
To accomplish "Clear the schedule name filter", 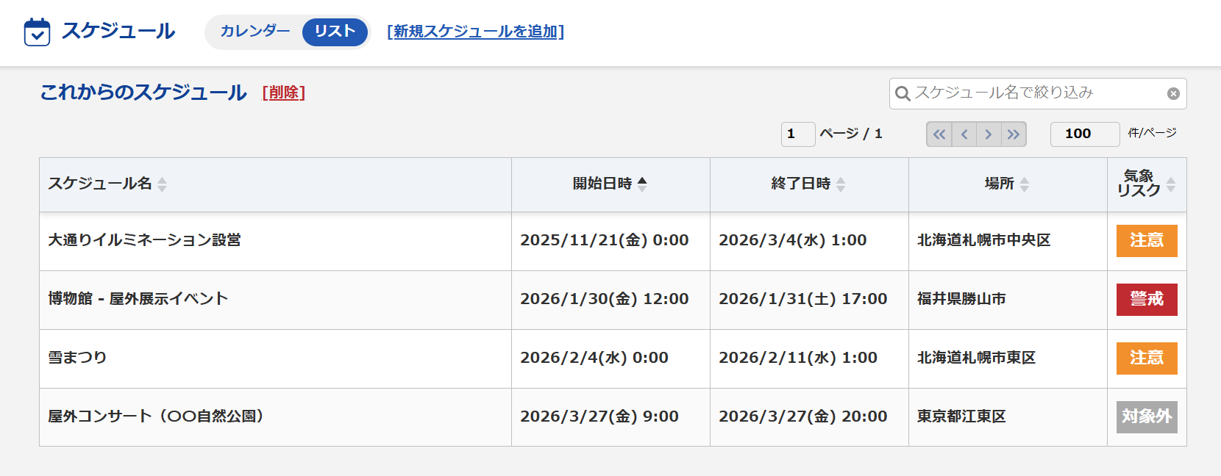I will coord(1173,93).
